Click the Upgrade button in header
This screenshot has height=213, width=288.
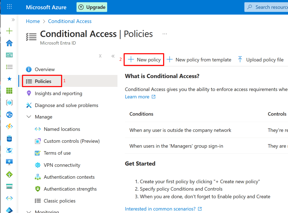(x=92, y=7)
